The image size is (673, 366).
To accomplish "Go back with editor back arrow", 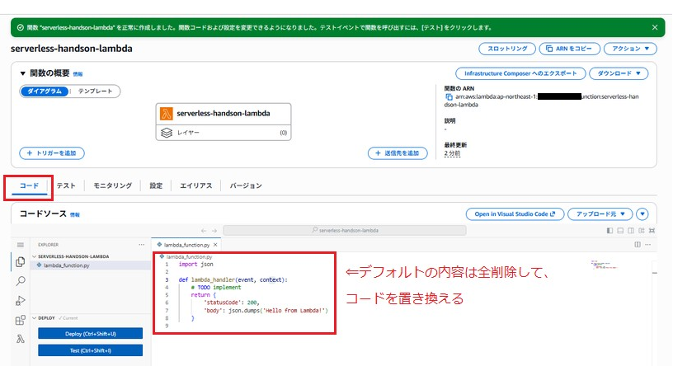I will click(204, 231).
